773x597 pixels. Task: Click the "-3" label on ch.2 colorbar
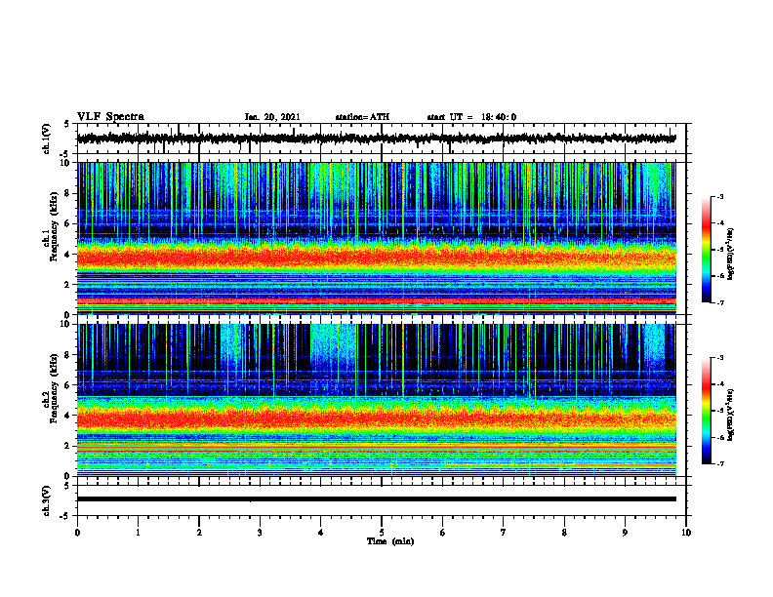719,358
